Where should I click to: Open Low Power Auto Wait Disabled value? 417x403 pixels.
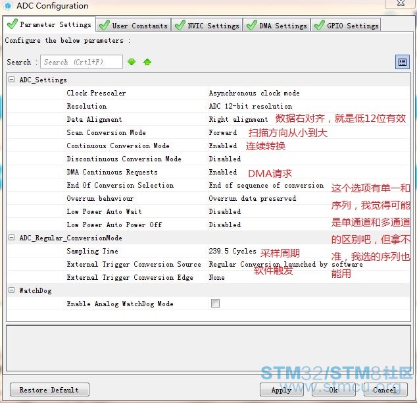(x=225, y=211)
